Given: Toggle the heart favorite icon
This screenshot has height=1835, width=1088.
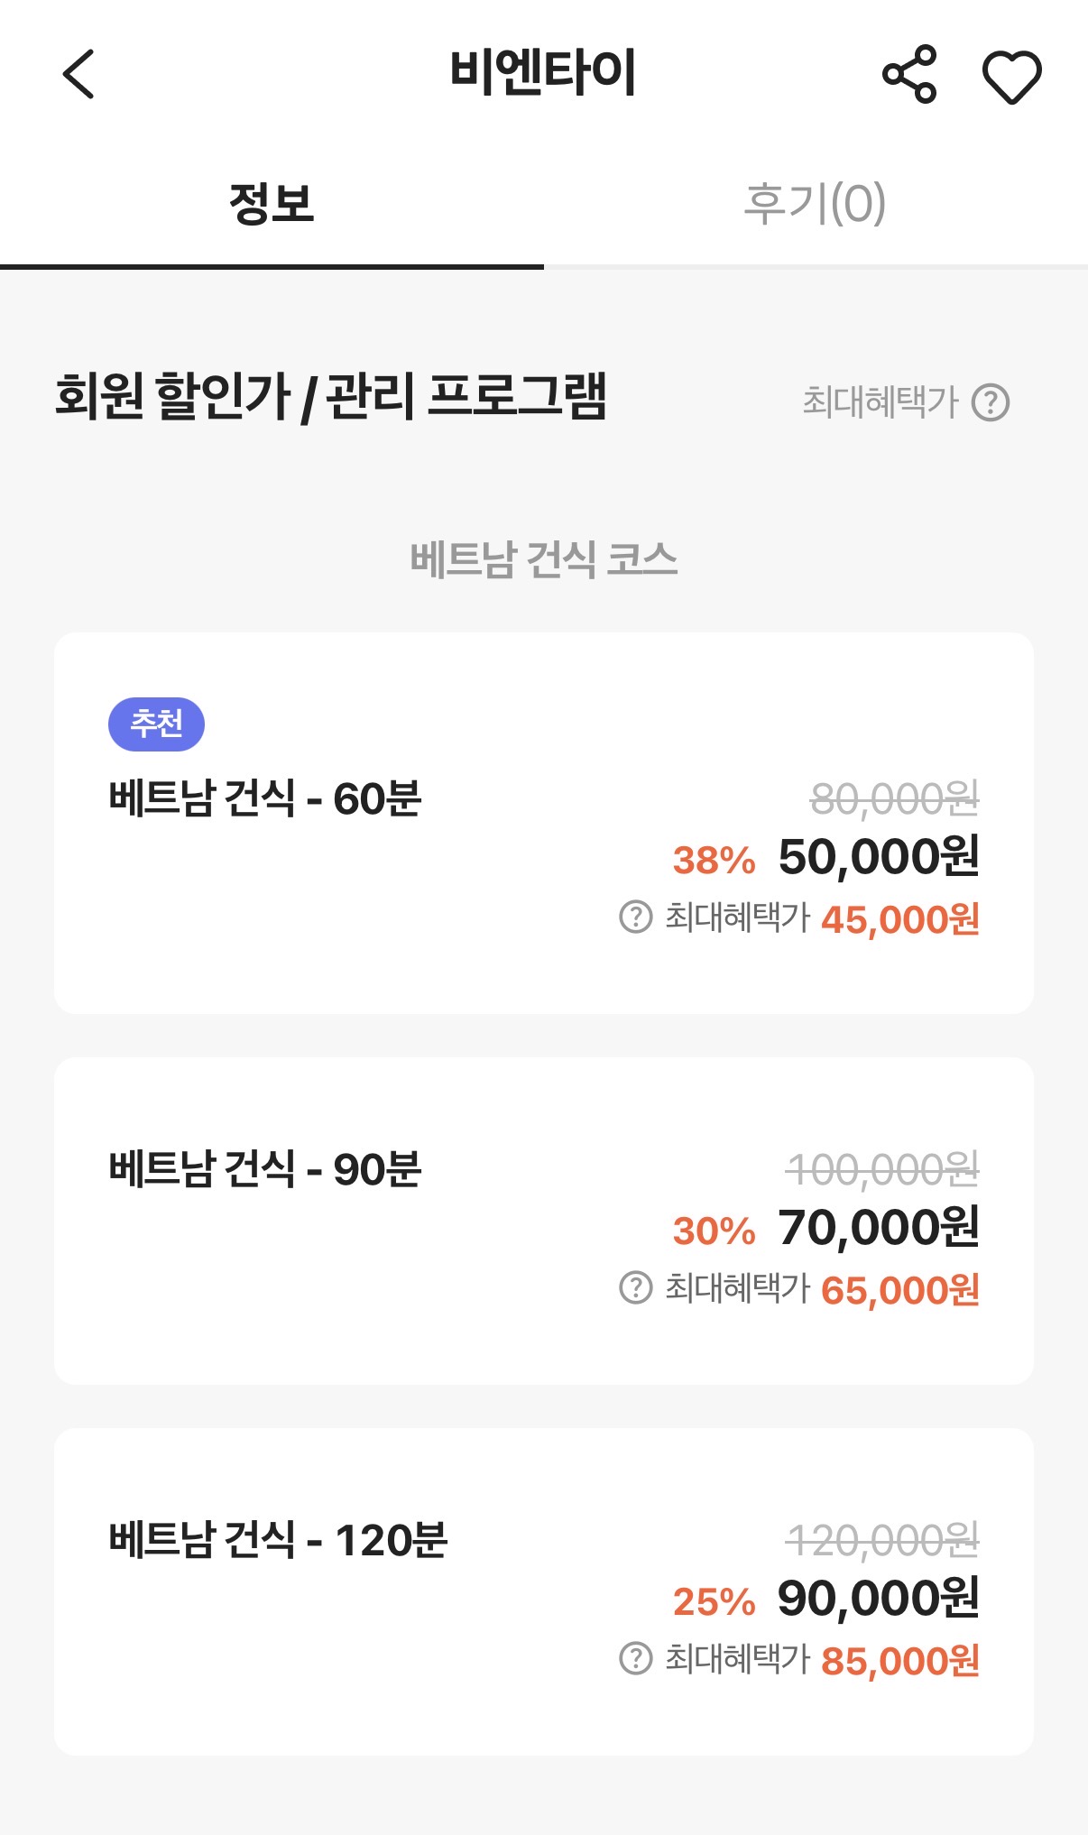Looking at the screenshot, I should point(1011,76).
